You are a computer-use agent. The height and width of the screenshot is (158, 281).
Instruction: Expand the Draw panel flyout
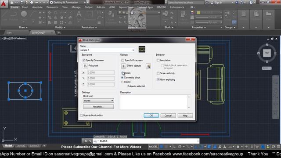point(23,27)
